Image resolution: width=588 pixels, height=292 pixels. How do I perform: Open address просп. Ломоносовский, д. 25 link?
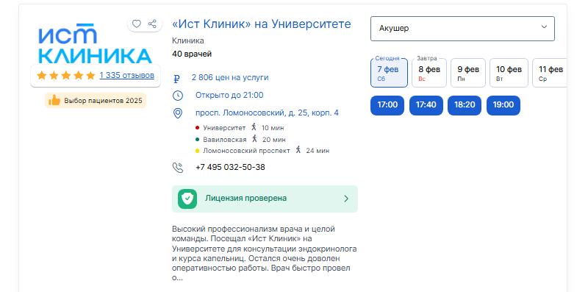point(267,113)
